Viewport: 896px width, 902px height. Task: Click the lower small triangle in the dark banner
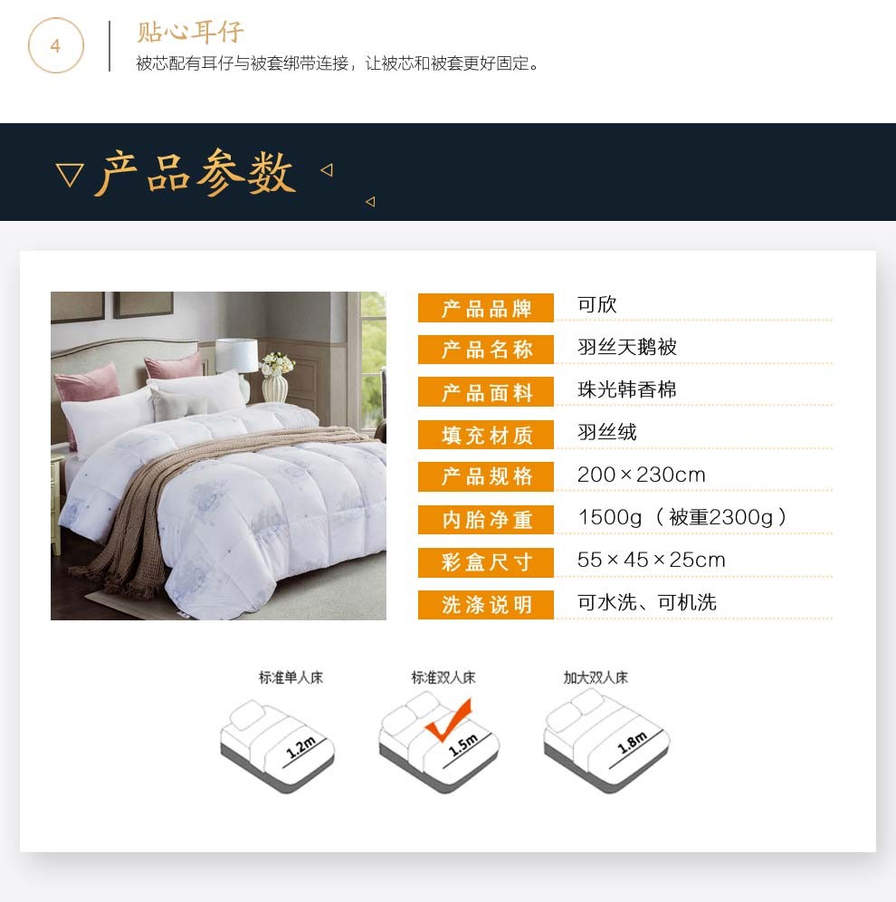(x=370, y=201)
